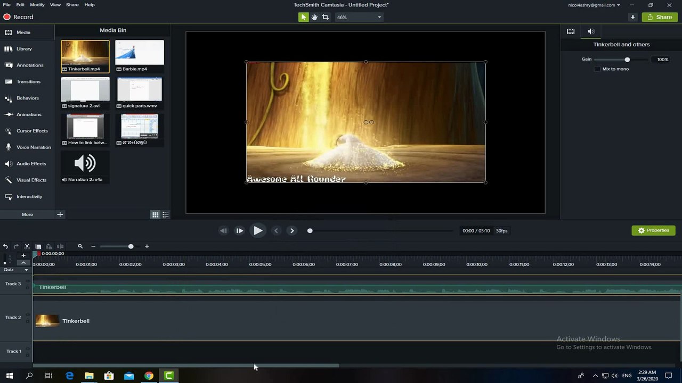Click the Split icon in timeline toolbar
This screenshot has width=682, height=383.
[x=60, y=246]
